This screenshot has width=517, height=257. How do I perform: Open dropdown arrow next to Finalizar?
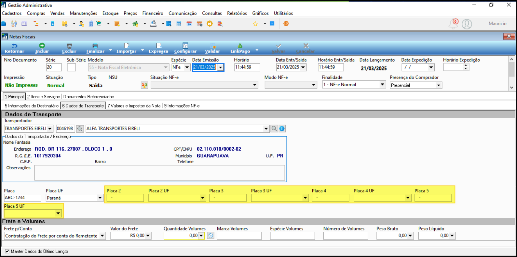(111, 50)
